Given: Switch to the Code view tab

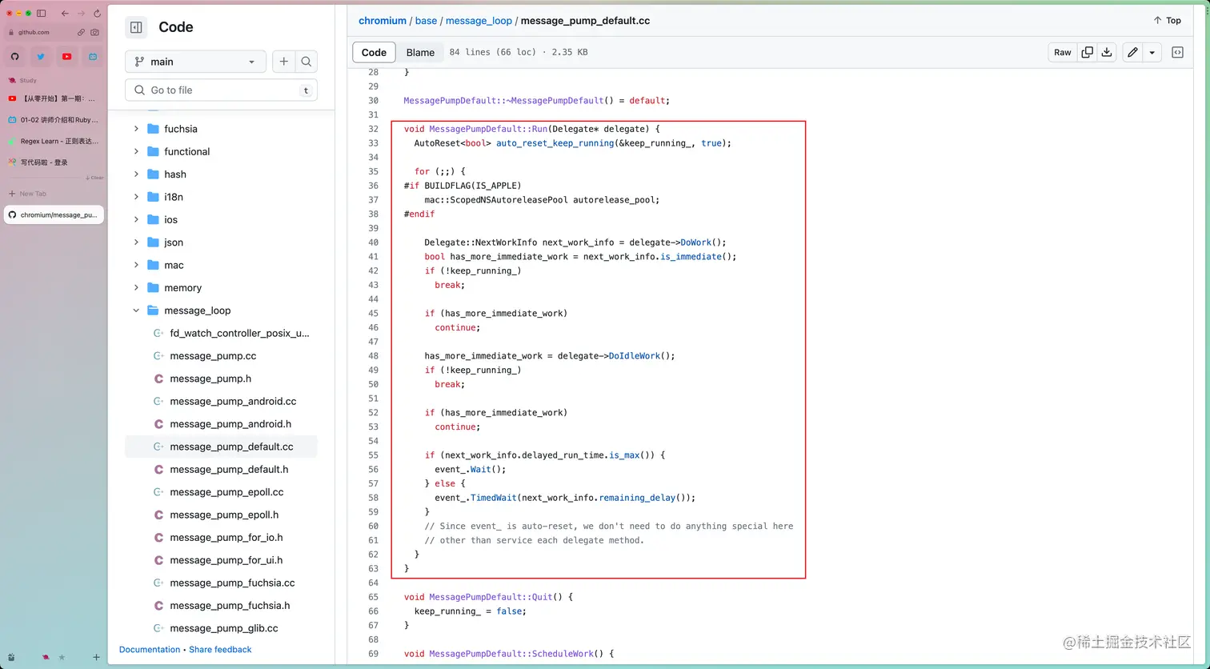Looking at the screenshot, I should 374,52.
